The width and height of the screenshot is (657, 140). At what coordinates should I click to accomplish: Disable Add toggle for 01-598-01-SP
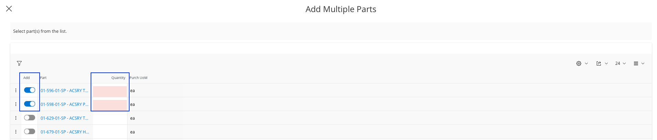pyautogui.click(x=30, y=104)
